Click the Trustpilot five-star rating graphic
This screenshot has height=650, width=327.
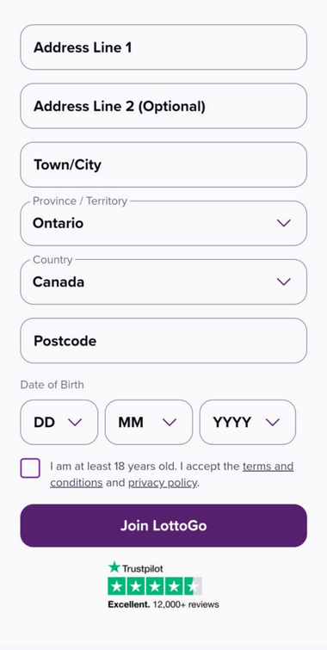tap(155, 586)
